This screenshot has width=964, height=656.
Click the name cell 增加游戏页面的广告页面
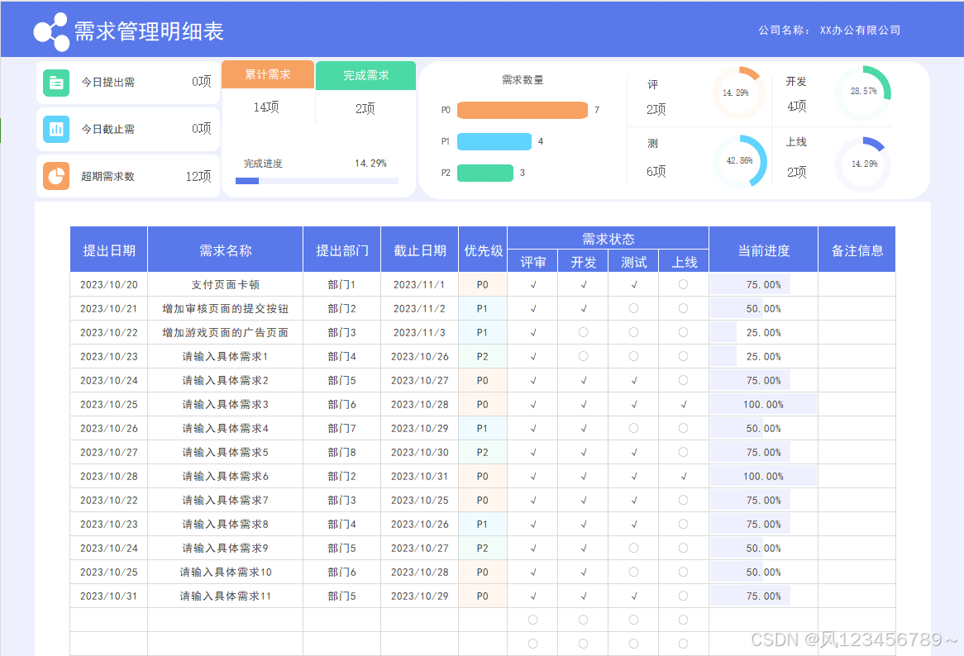[x=226, y=332]
